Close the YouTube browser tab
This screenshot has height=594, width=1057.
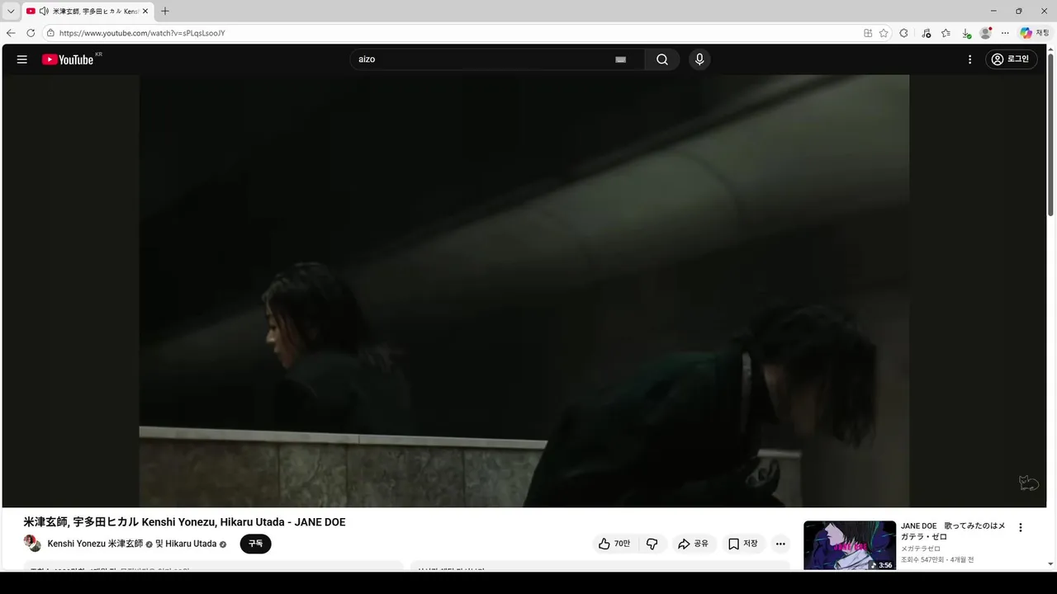(x=145, y=11)
